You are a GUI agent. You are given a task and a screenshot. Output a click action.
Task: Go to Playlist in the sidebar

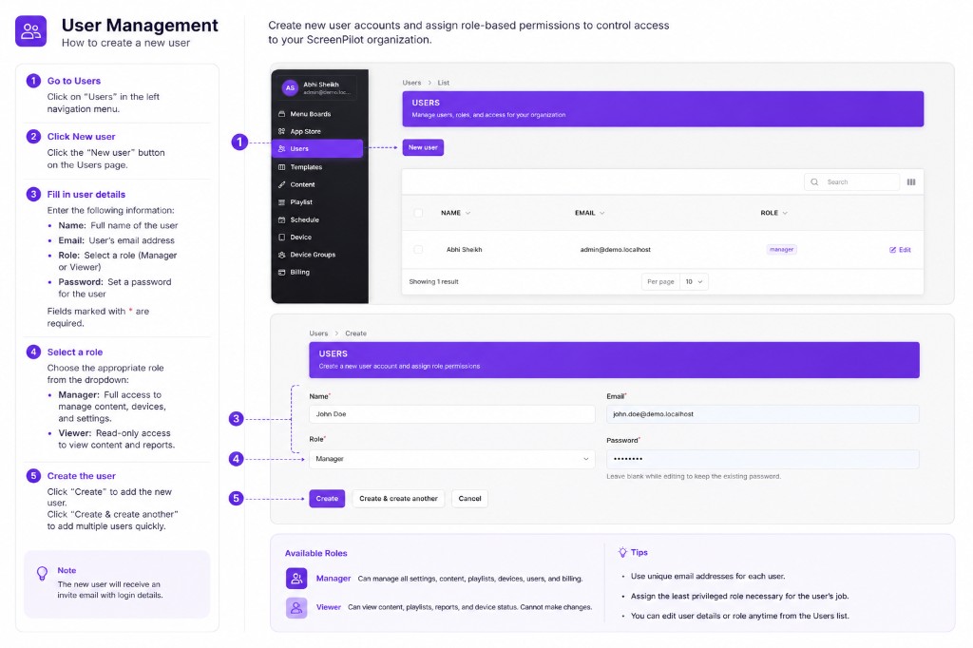coord(317,202)
